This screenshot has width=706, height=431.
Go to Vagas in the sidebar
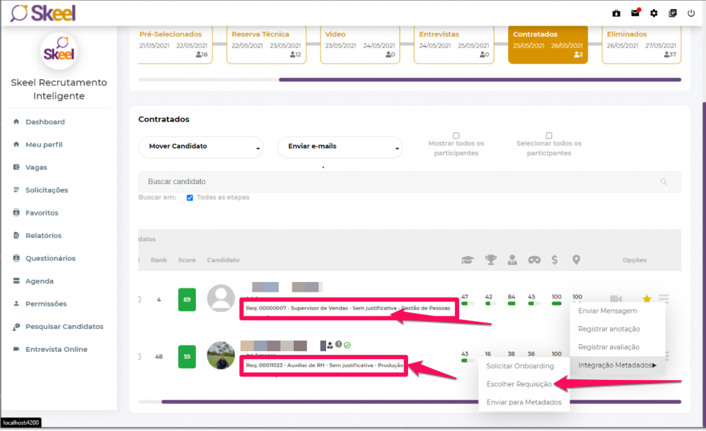37,168
